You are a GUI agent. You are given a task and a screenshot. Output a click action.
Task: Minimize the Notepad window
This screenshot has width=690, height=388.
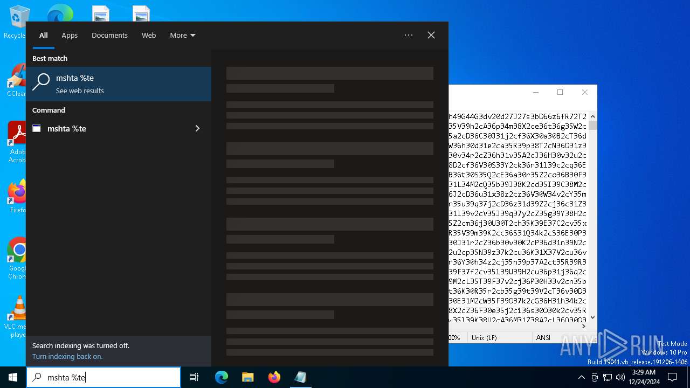click(x=535, y=92)
